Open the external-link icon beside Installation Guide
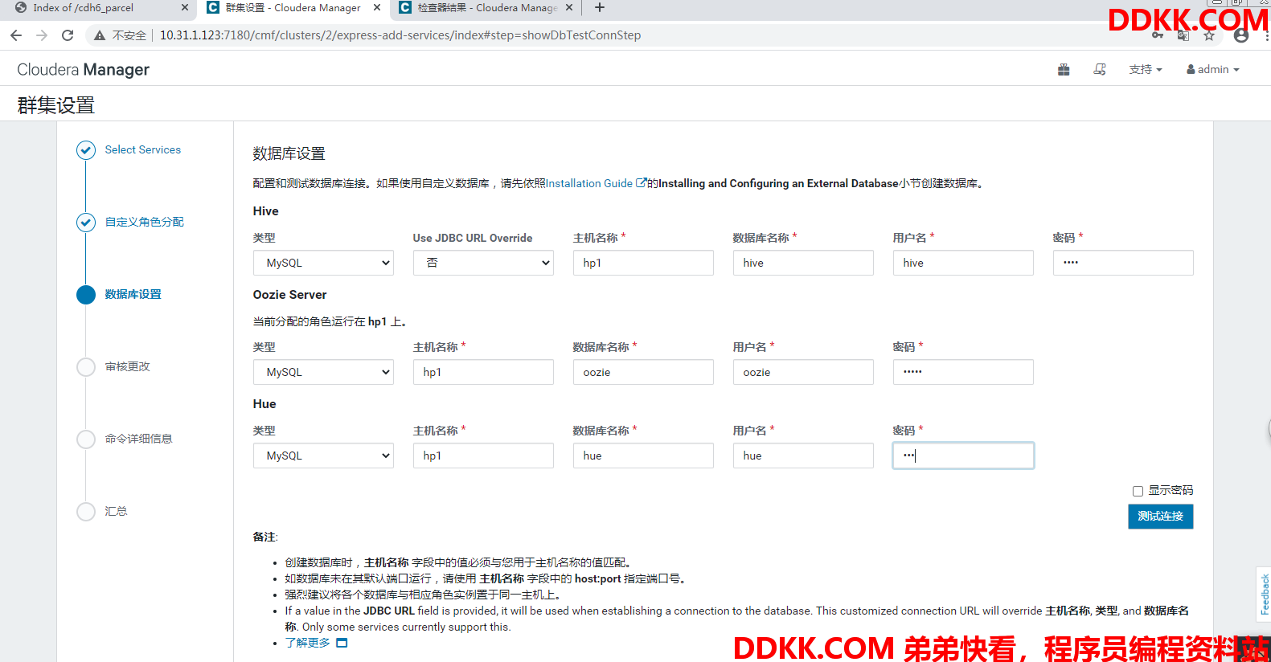The width and height of the screenshot is (1271, 662). coord(641,183)
